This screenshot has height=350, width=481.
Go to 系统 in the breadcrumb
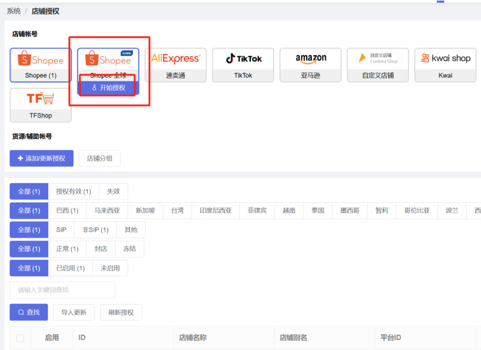14,11
